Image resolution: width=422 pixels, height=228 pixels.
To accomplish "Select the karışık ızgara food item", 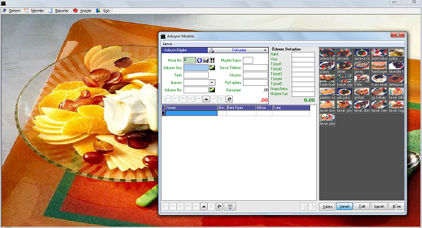I will (x=345, y=81).
